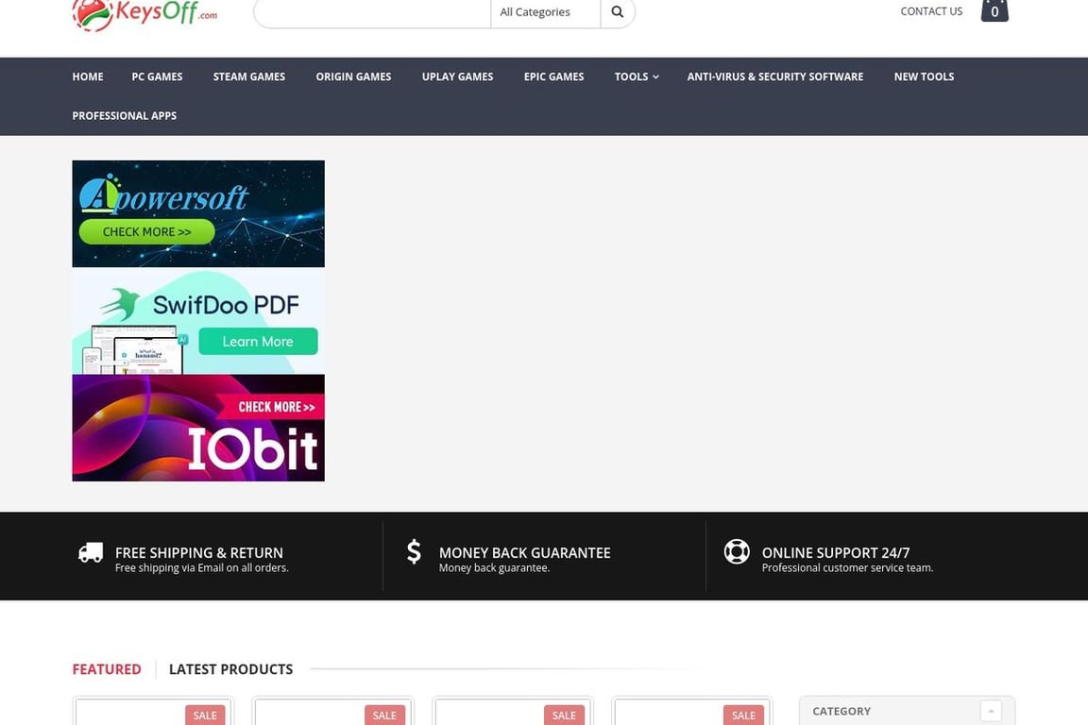This screenshot has width=1088, height=725.
Task: Click 'Free shipping via Email on all orders.'
Action: pyautogui.click(x=202, y=567)
